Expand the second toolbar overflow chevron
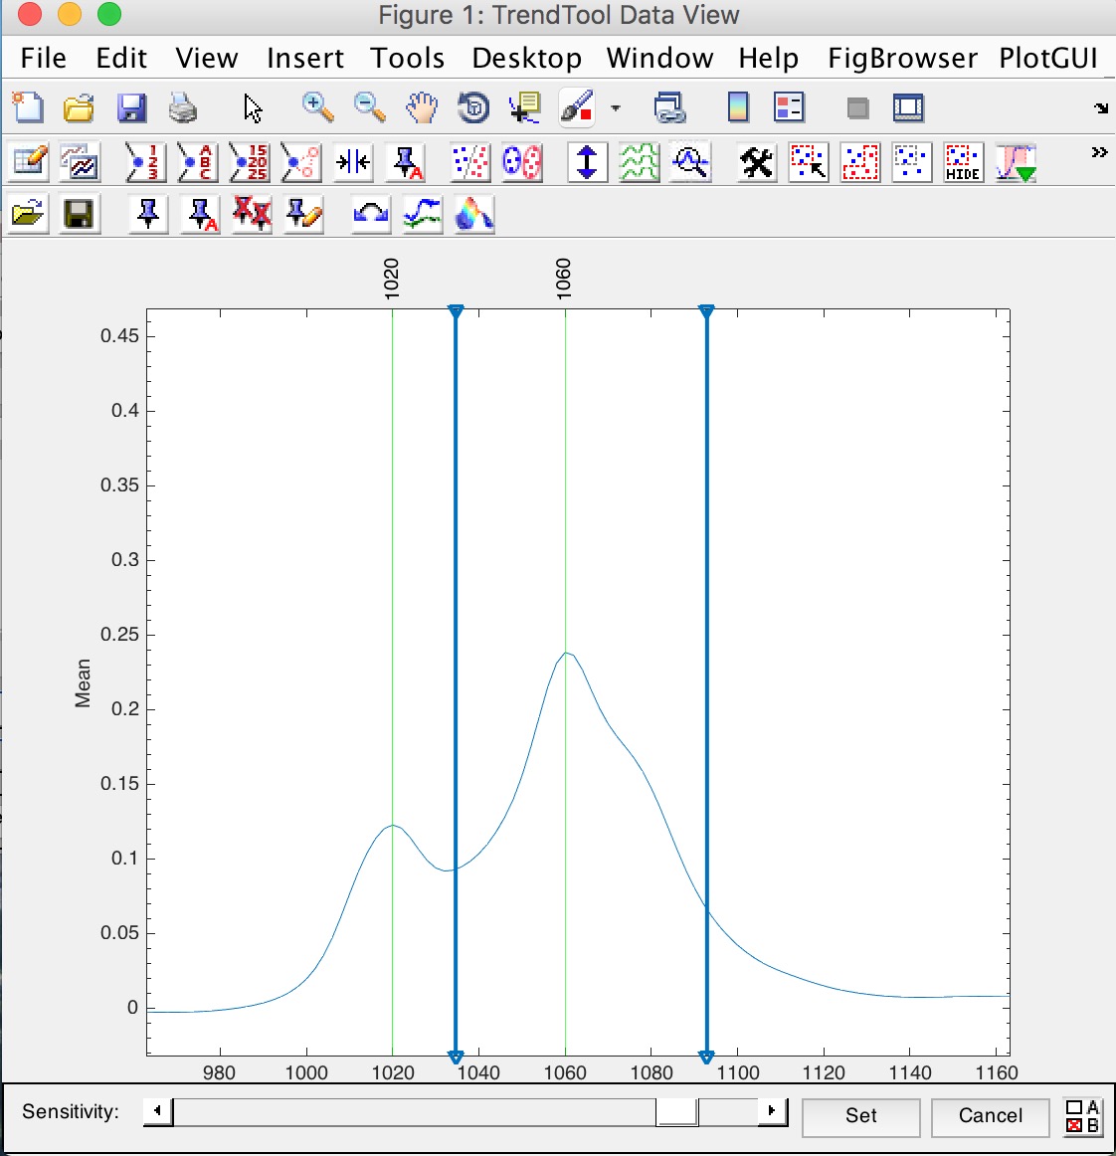 1098,152
